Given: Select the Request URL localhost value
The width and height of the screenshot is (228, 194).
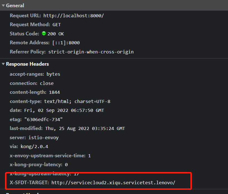Looking at the screenshot, I should pyautogui.click(x=73, y=16).
